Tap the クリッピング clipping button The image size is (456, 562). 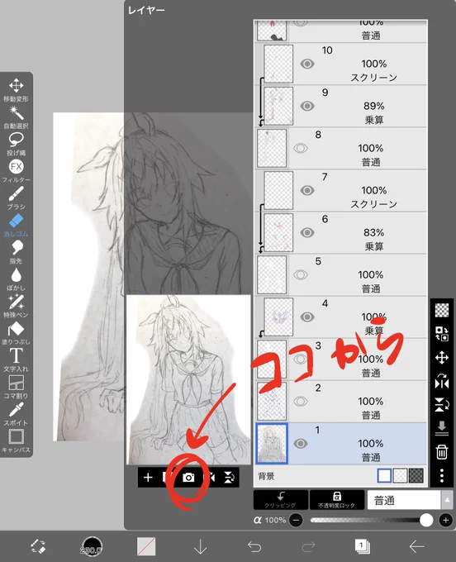tap(281, 500)
